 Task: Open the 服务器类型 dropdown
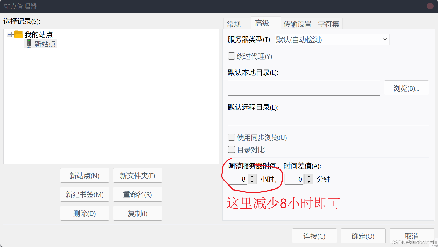coord(332,39)
